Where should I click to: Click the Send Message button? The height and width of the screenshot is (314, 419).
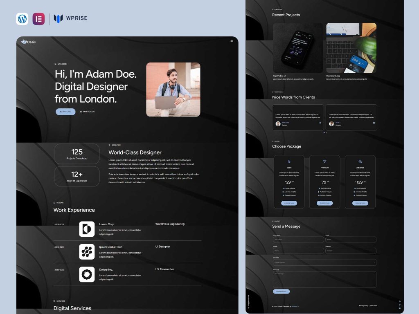tap(281, 292)
